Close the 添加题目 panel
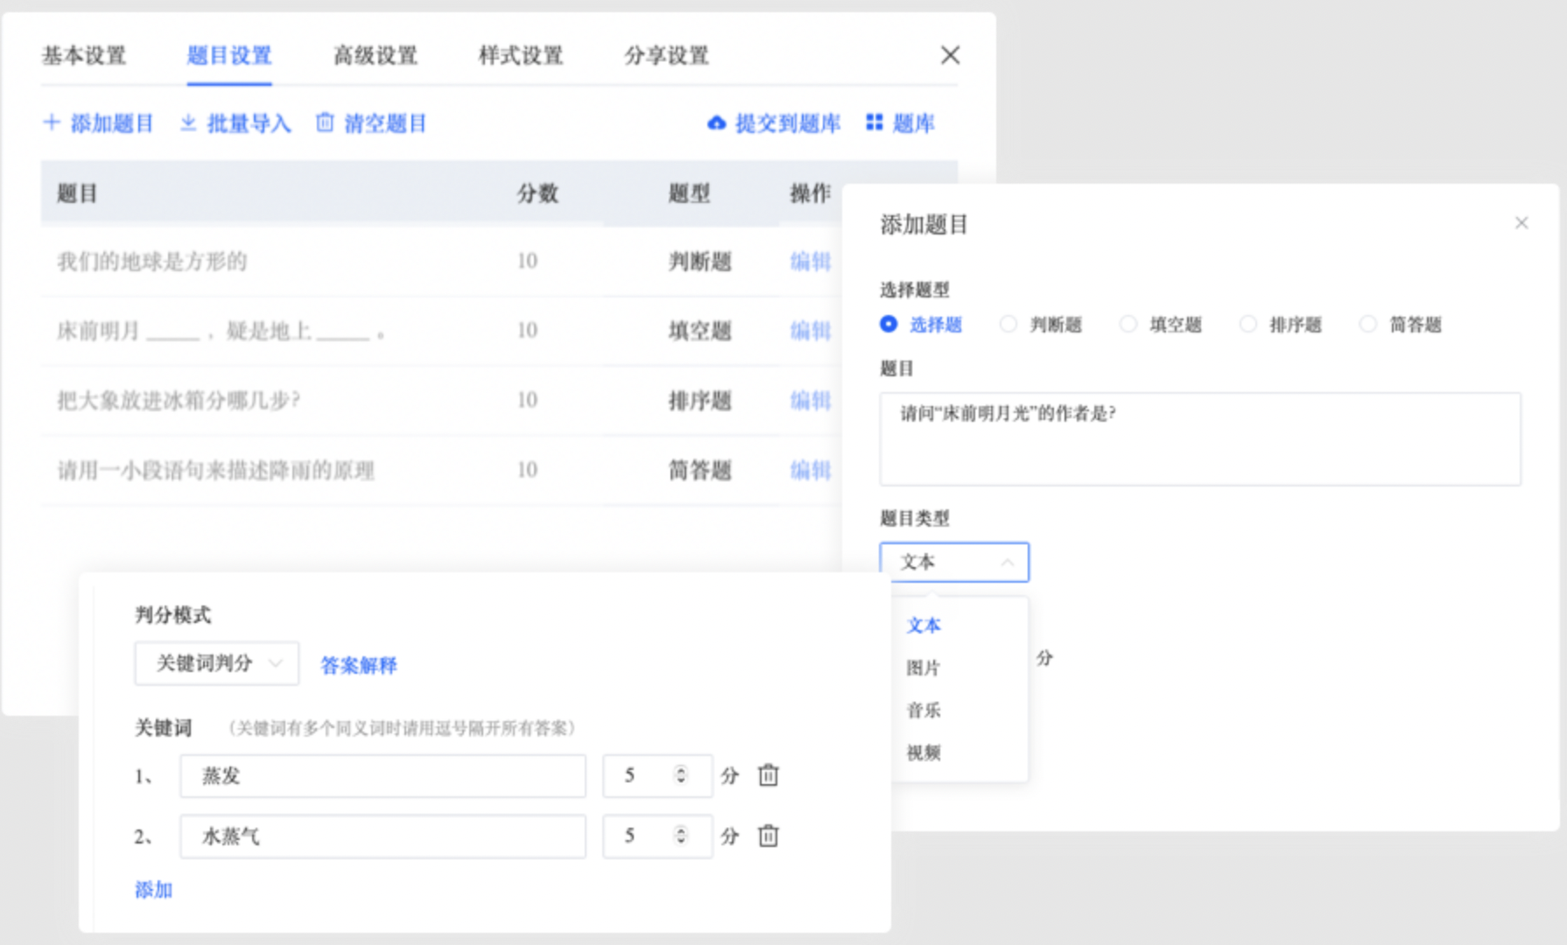This screenshot has height=945, width=1567. point(1521,223)
